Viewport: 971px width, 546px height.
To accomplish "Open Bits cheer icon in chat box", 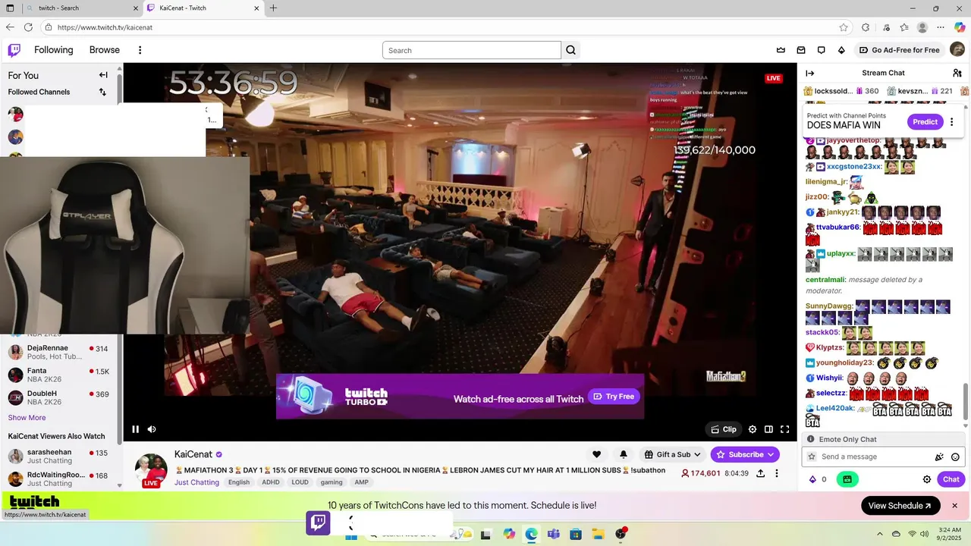I will 939,457.
